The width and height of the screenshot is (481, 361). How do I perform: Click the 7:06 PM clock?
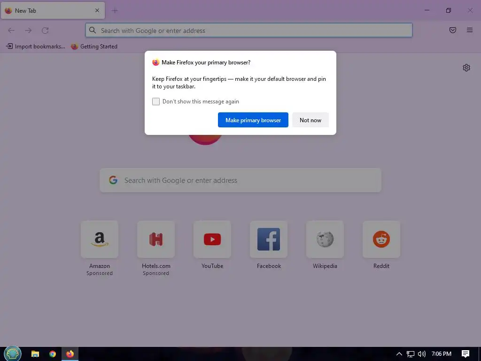[442, 354]
